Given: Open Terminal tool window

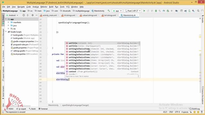Looking at the screenshot, I should [x=43, y=109].
